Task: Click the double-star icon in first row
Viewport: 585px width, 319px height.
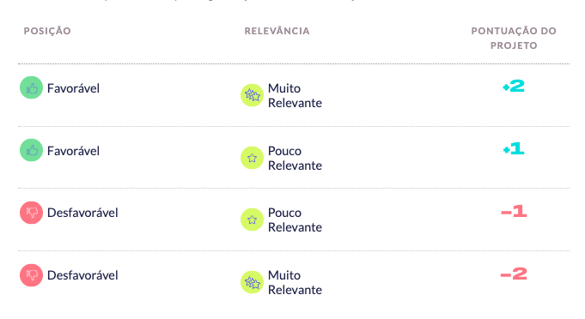Action: (253, 95)
